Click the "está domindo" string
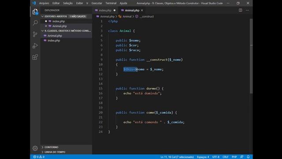The width and height of the screenshot is (282, 159). (146, 93)
